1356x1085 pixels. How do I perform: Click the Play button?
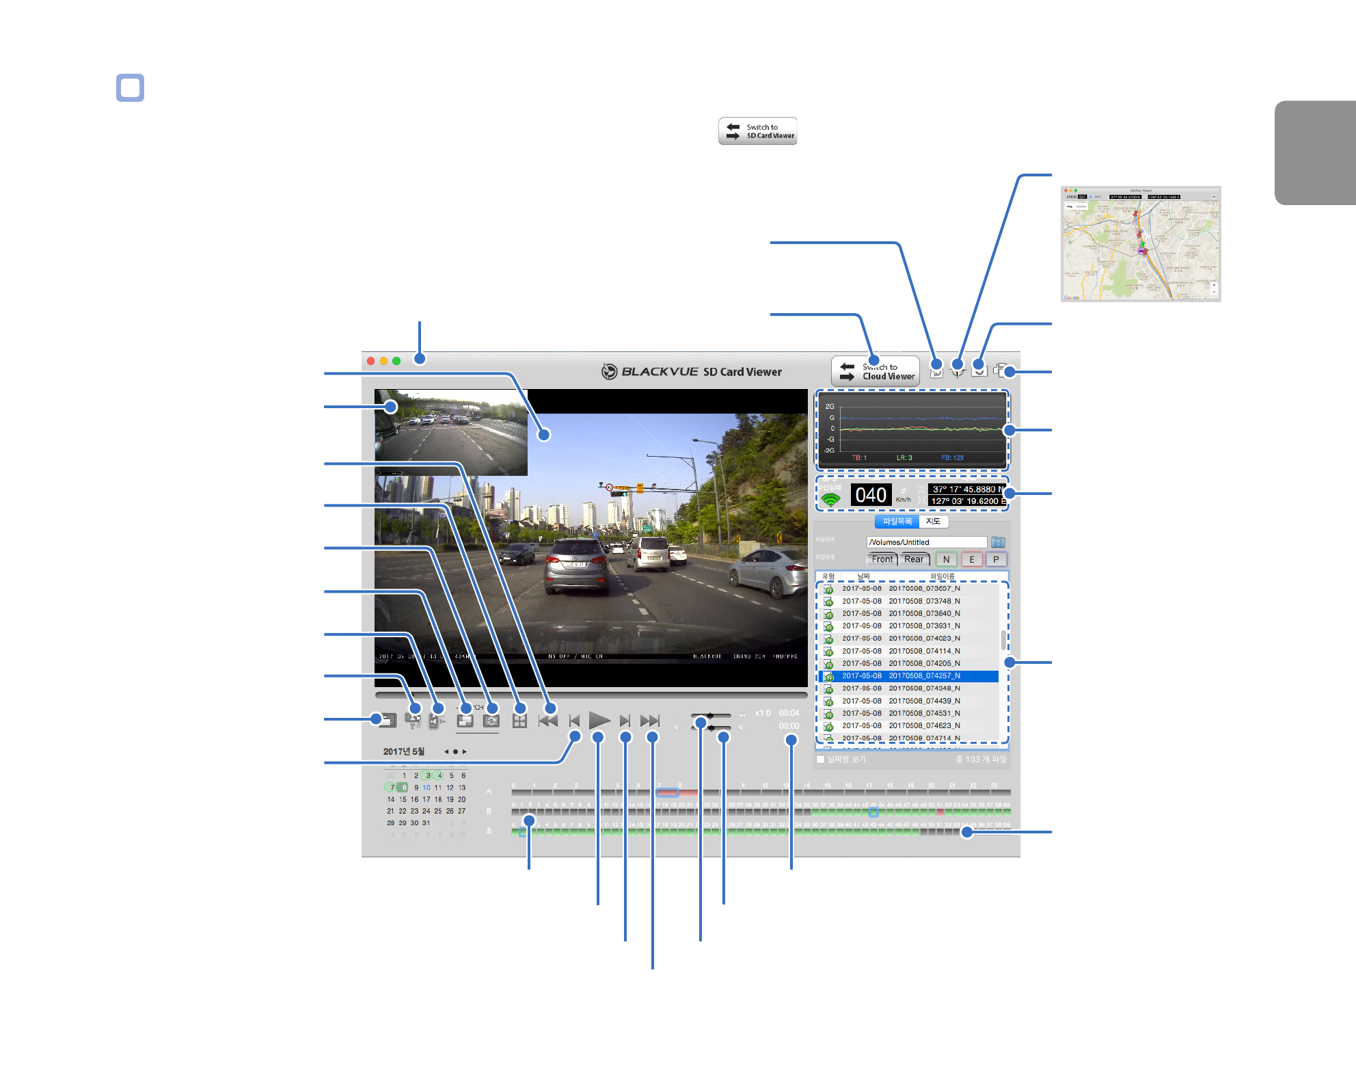coord(599,720)
